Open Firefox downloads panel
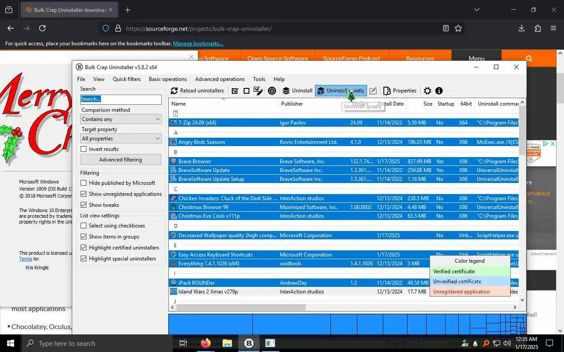 pos(521,28)
